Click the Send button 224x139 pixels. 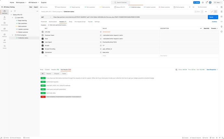[211, 17]
